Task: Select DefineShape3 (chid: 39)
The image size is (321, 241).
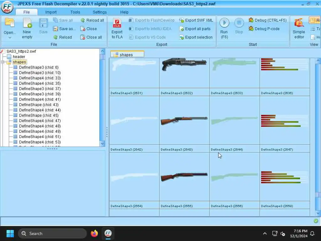Action: click(x=40, y=94)
